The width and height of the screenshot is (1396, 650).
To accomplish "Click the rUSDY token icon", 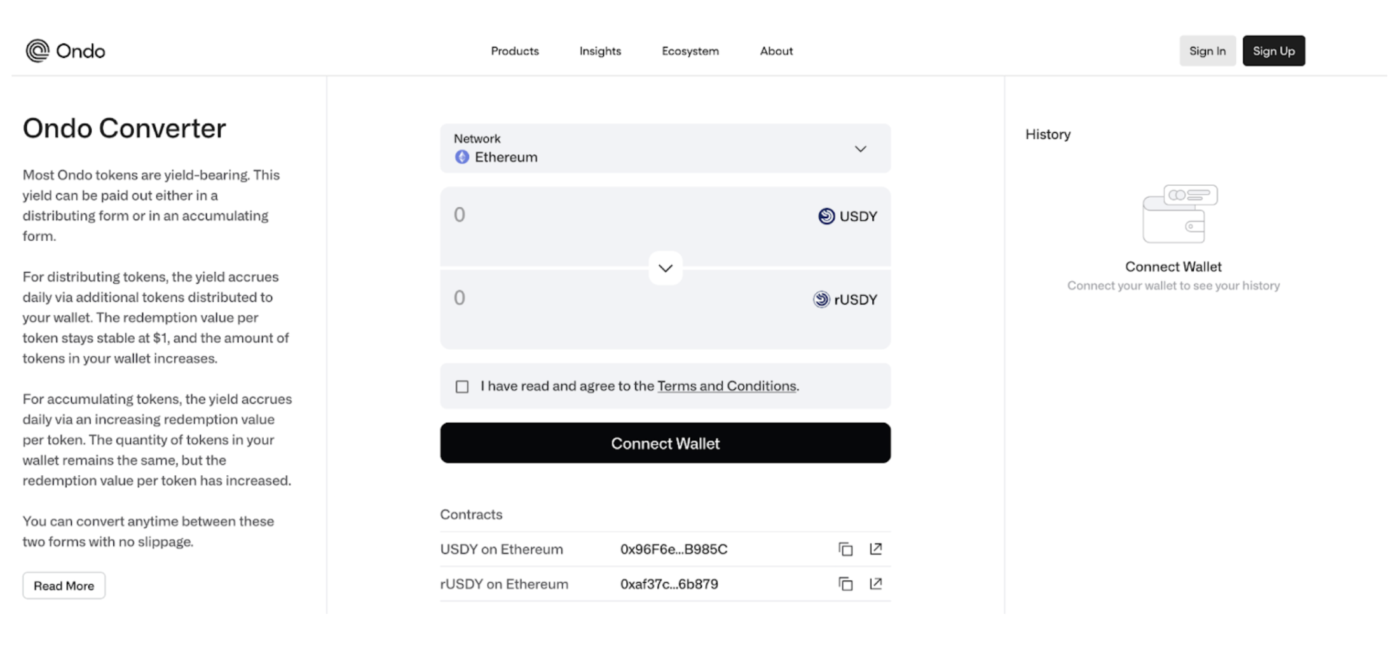I will pyautogui.click(x=821, y=300).
